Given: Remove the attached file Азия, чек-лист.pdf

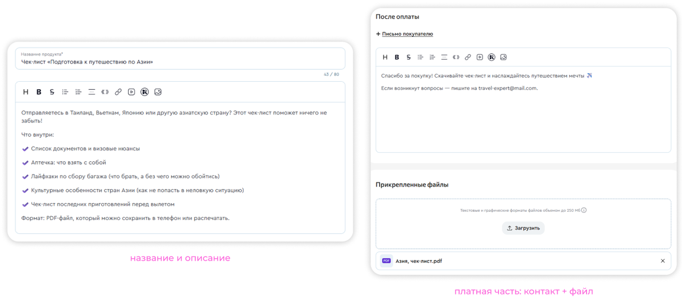Looking at the screenshot, I should 663,261.
